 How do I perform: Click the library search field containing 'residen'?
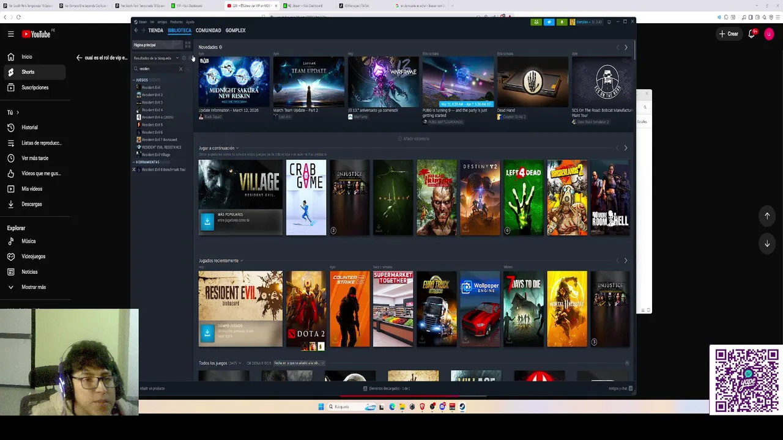click(x=158, y=68)
